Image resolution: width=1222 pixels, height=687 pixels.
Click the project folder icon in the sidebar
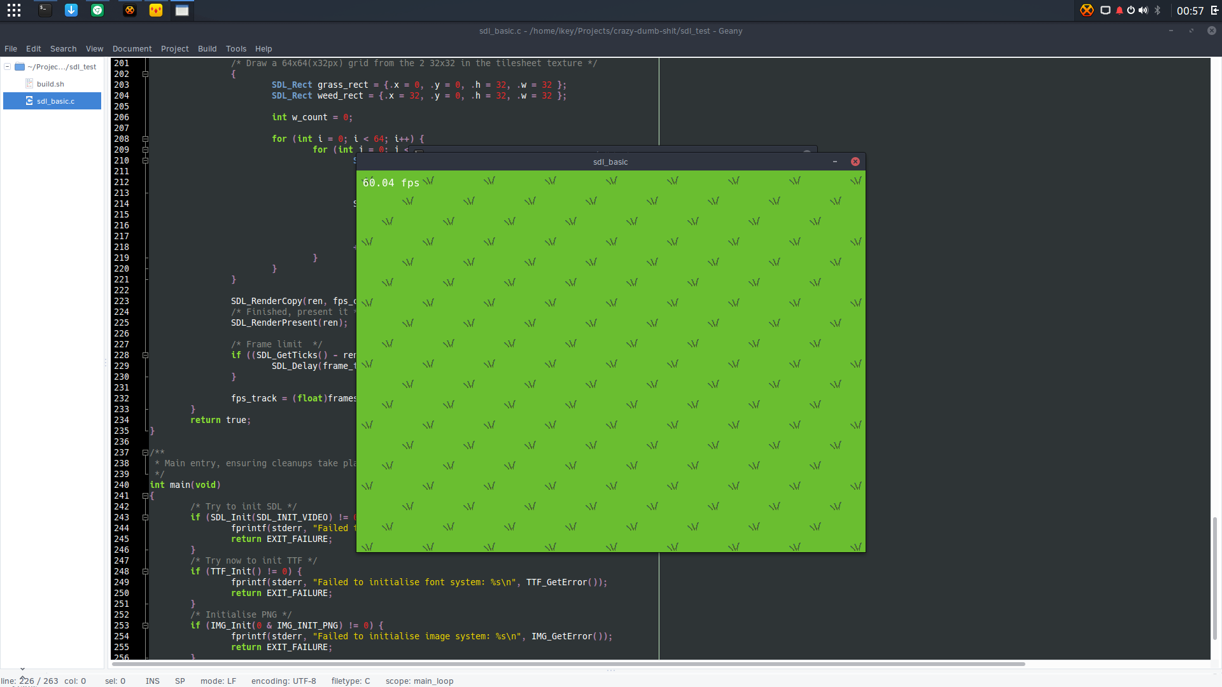[x=20, y=67]
